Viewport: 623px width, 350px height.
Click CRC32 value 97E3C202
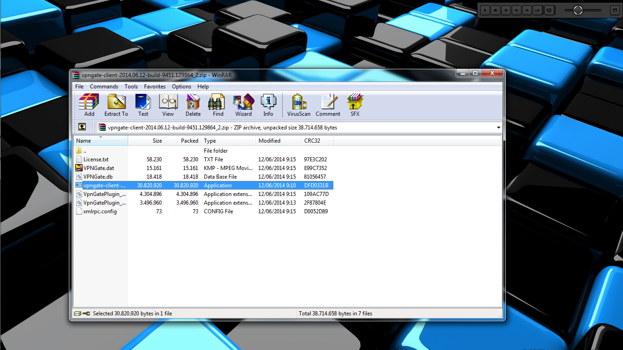(316, 160)
